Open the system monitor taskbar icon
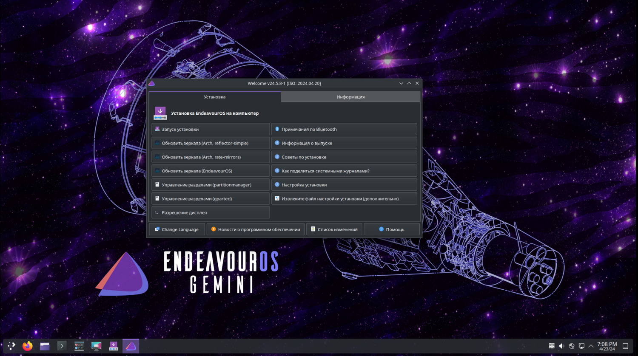The height and width of the screenshot is (356, 638). 79,346
